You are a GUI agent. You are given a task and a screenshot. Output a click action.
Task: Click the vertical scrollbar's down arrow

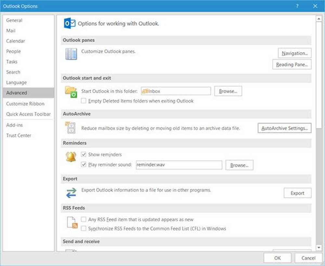(x=319, y=247)
